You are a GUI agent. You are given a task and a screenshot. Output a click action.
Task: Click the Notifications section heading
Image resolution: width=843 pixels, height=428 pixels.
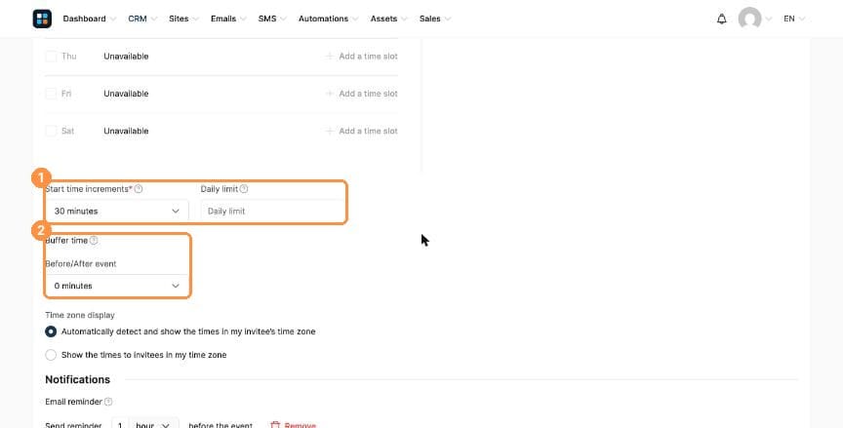pyautogui.click(x=77, y=379)
